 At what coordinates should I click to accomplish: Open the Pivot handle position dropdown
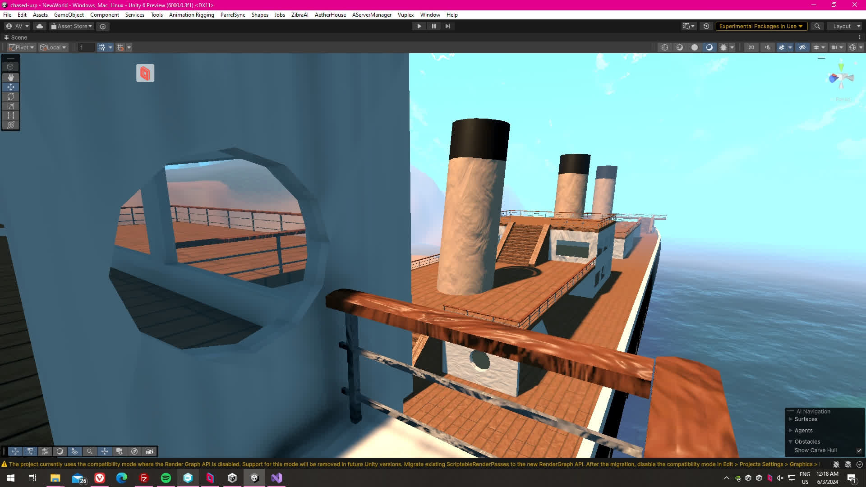22,47
